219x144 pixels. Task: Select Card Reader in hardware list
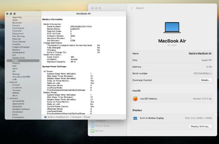(x=18, y=28)
